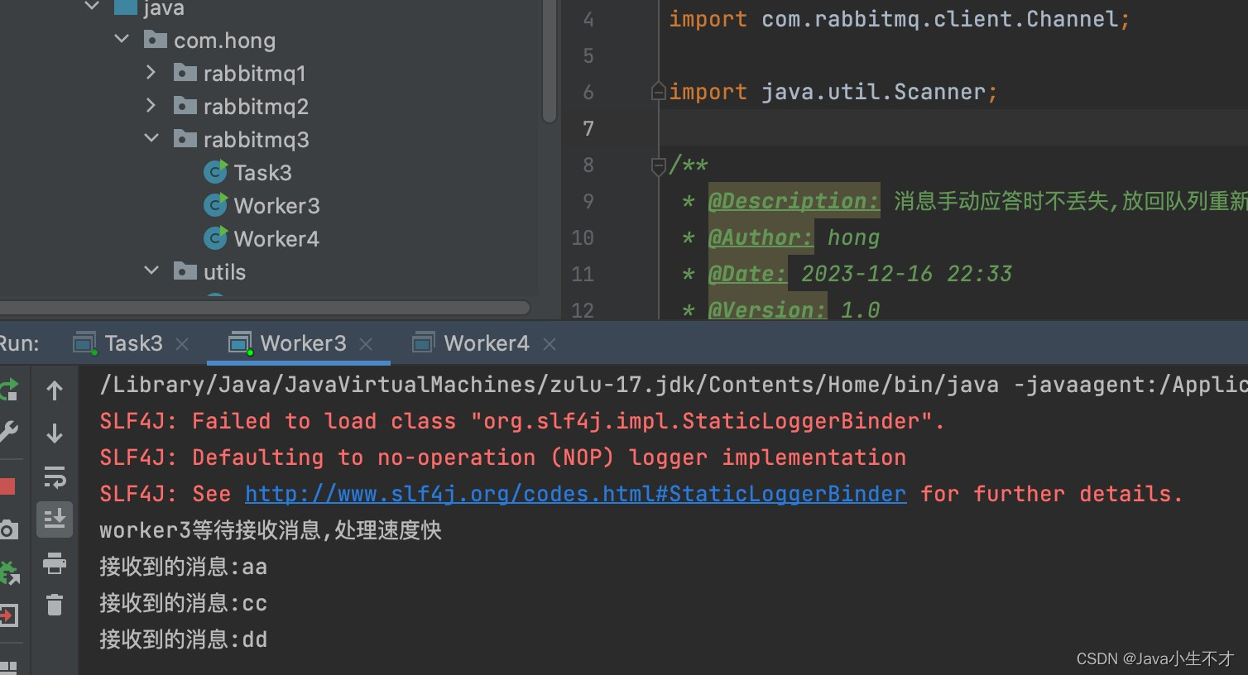Expand the rabbitmq1 package
Viewport: 1248px width, 675px height.
151,73
